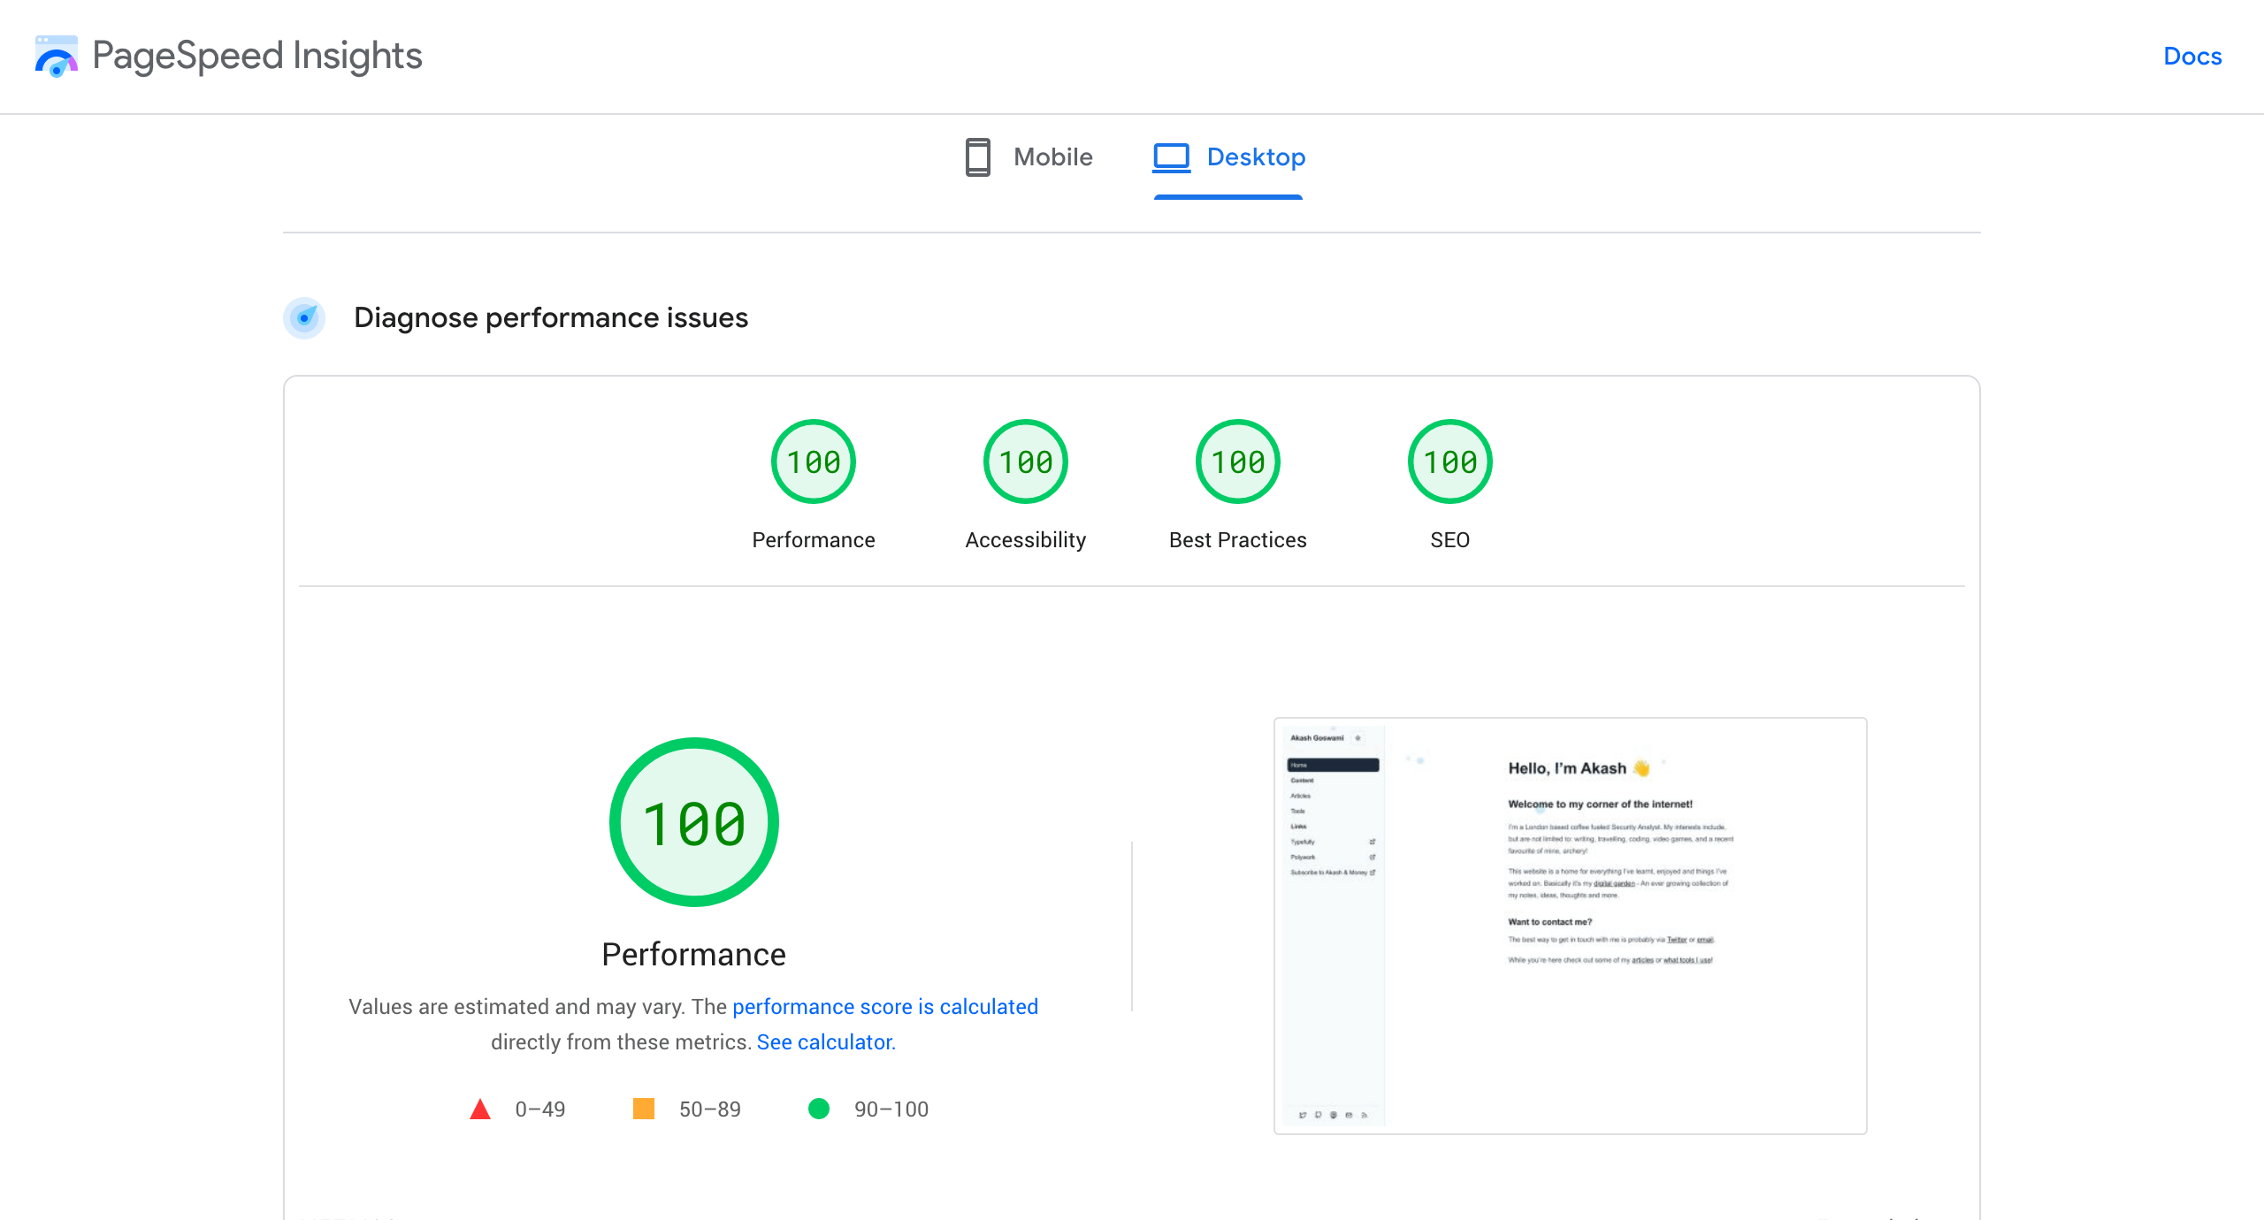Click the mobile phone icon
This screenshot has width=2264, height=1220.
click(x=977, y=157)
